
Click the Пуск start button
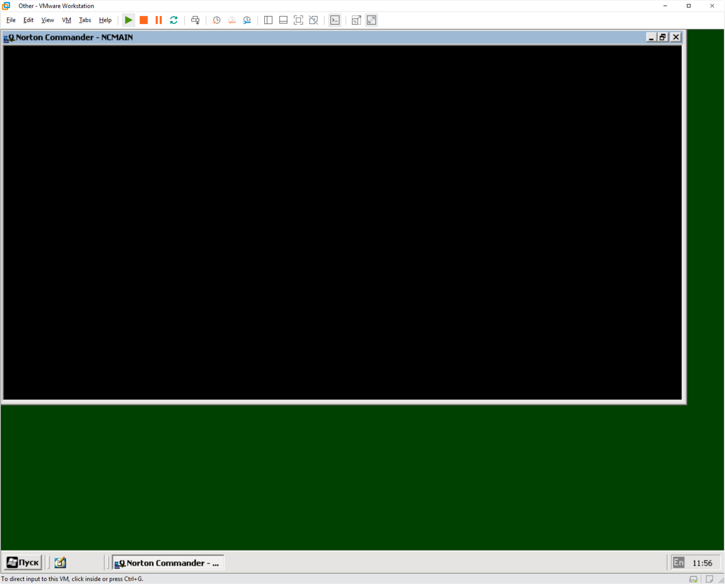pyautogui.click(x=23, y=563)
